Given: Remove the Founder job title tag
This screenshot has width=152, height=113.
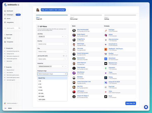Looking at the screenshot, I should click(x=44, y=37).
